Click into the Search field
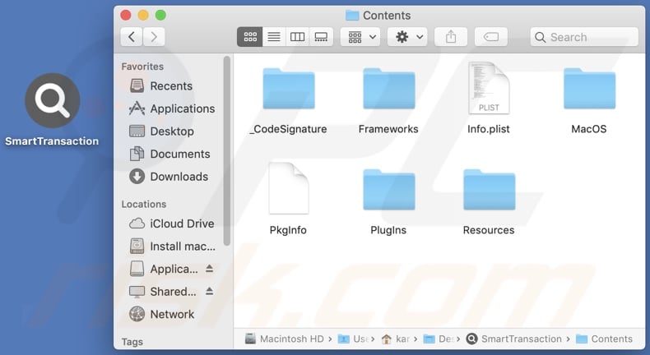 584,37
